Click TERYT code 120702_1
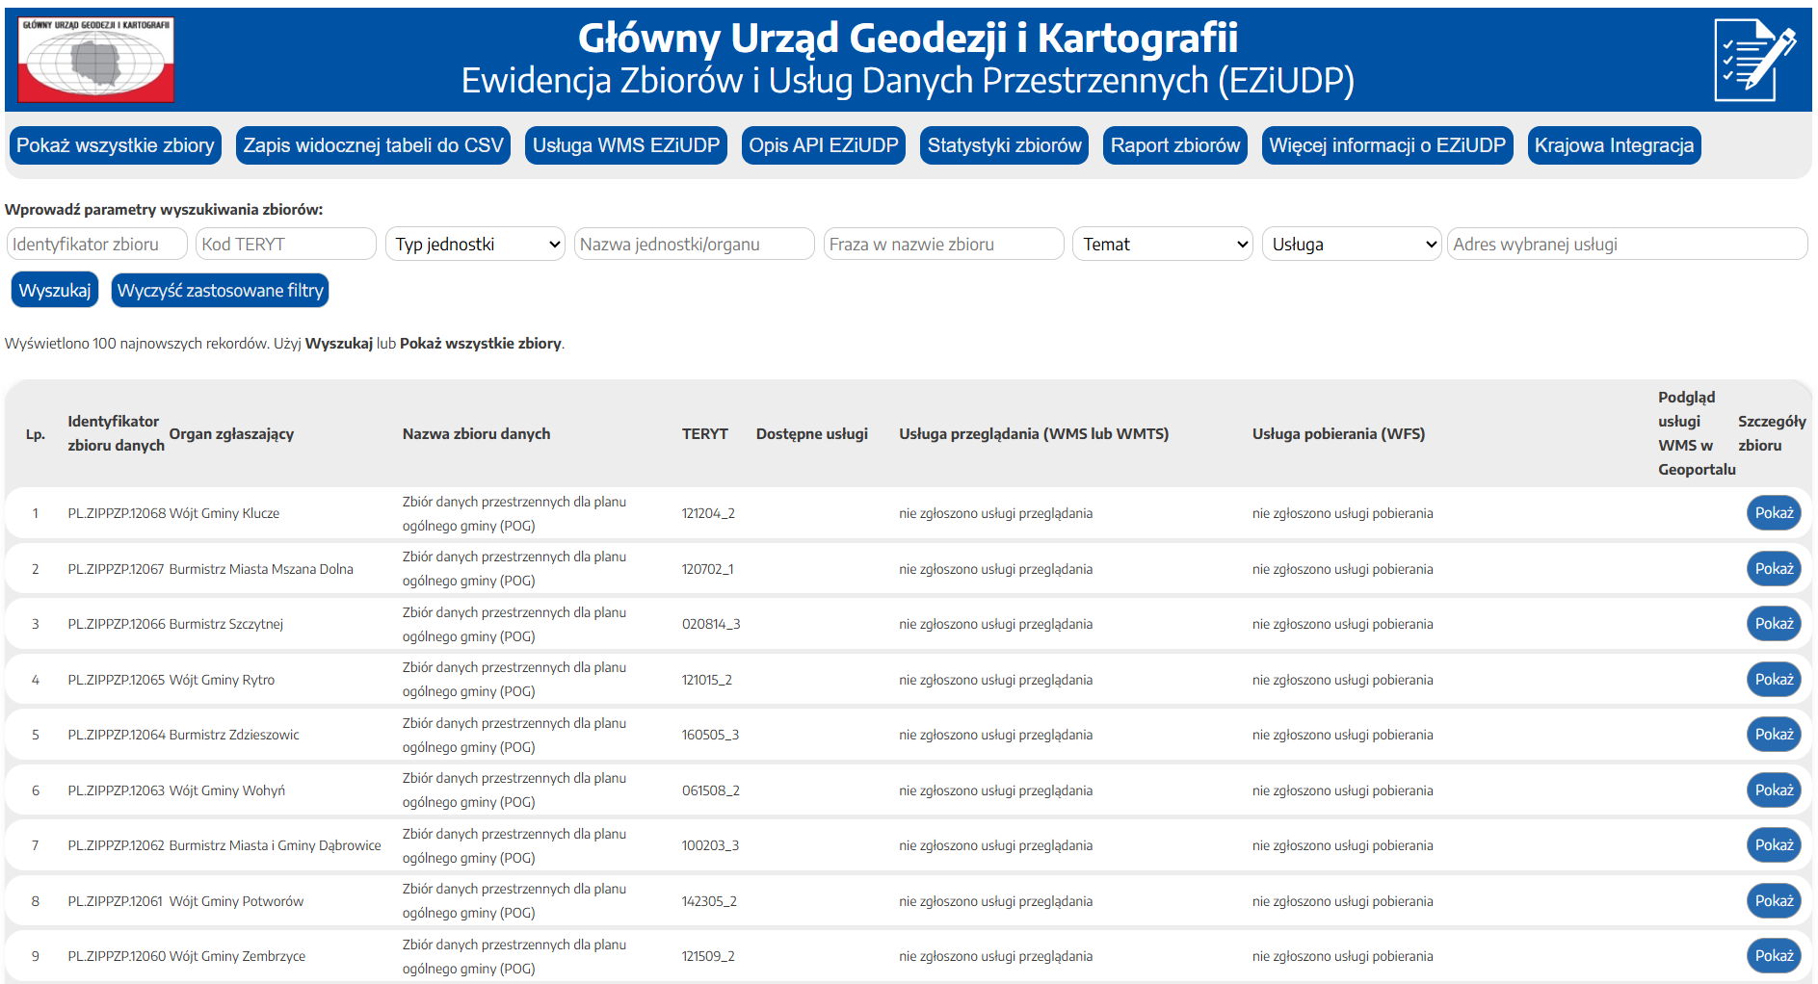Viewport: 1818px width, 984px height. (x=708, y=569)
